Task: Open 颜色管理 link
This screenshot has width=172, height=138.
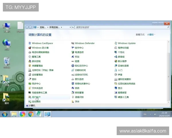Action: (79, 93)
